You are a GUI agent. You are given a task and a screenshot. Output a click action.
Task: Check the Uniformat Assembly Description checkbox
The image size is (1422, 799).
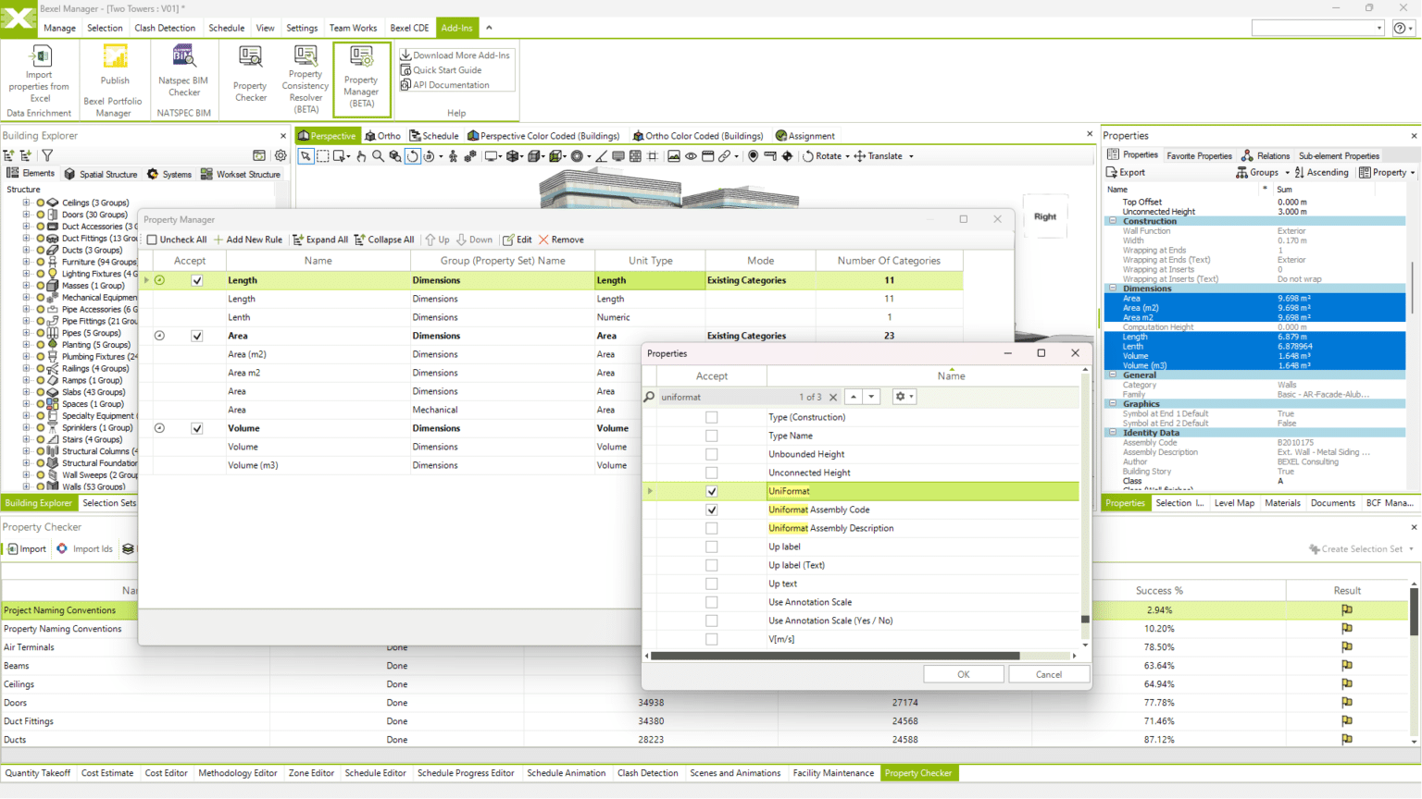[x=712, y=528]
